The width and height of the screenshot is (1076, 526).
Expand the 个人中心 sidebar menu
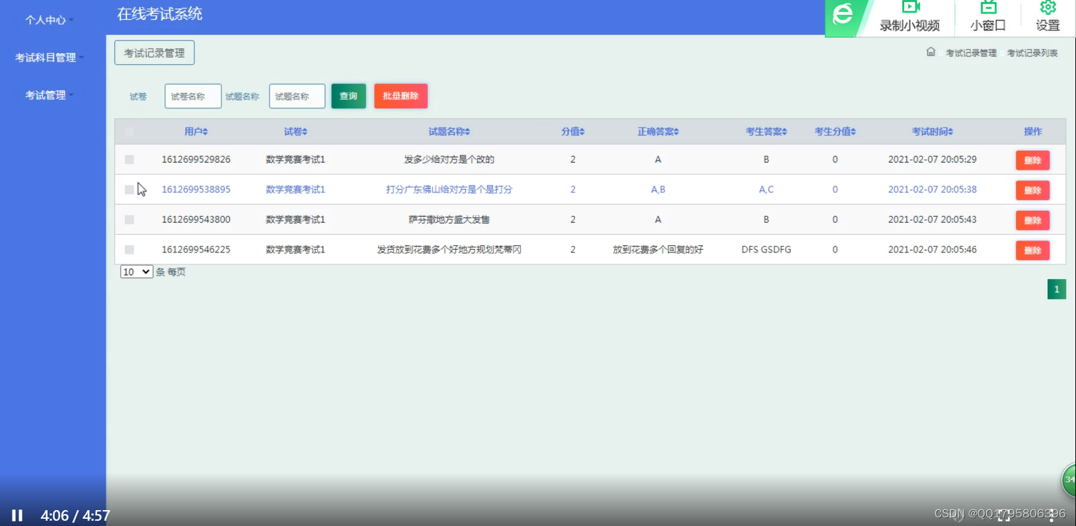pyautogui.click(x=50, y=20)
